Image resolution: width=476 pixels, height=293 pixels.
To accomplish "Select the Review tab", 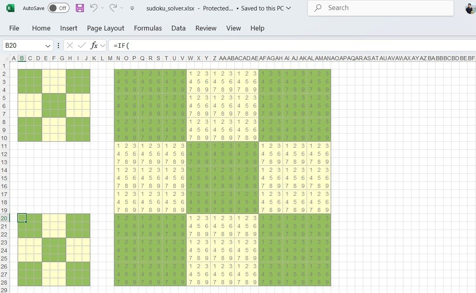I will 205,28.
